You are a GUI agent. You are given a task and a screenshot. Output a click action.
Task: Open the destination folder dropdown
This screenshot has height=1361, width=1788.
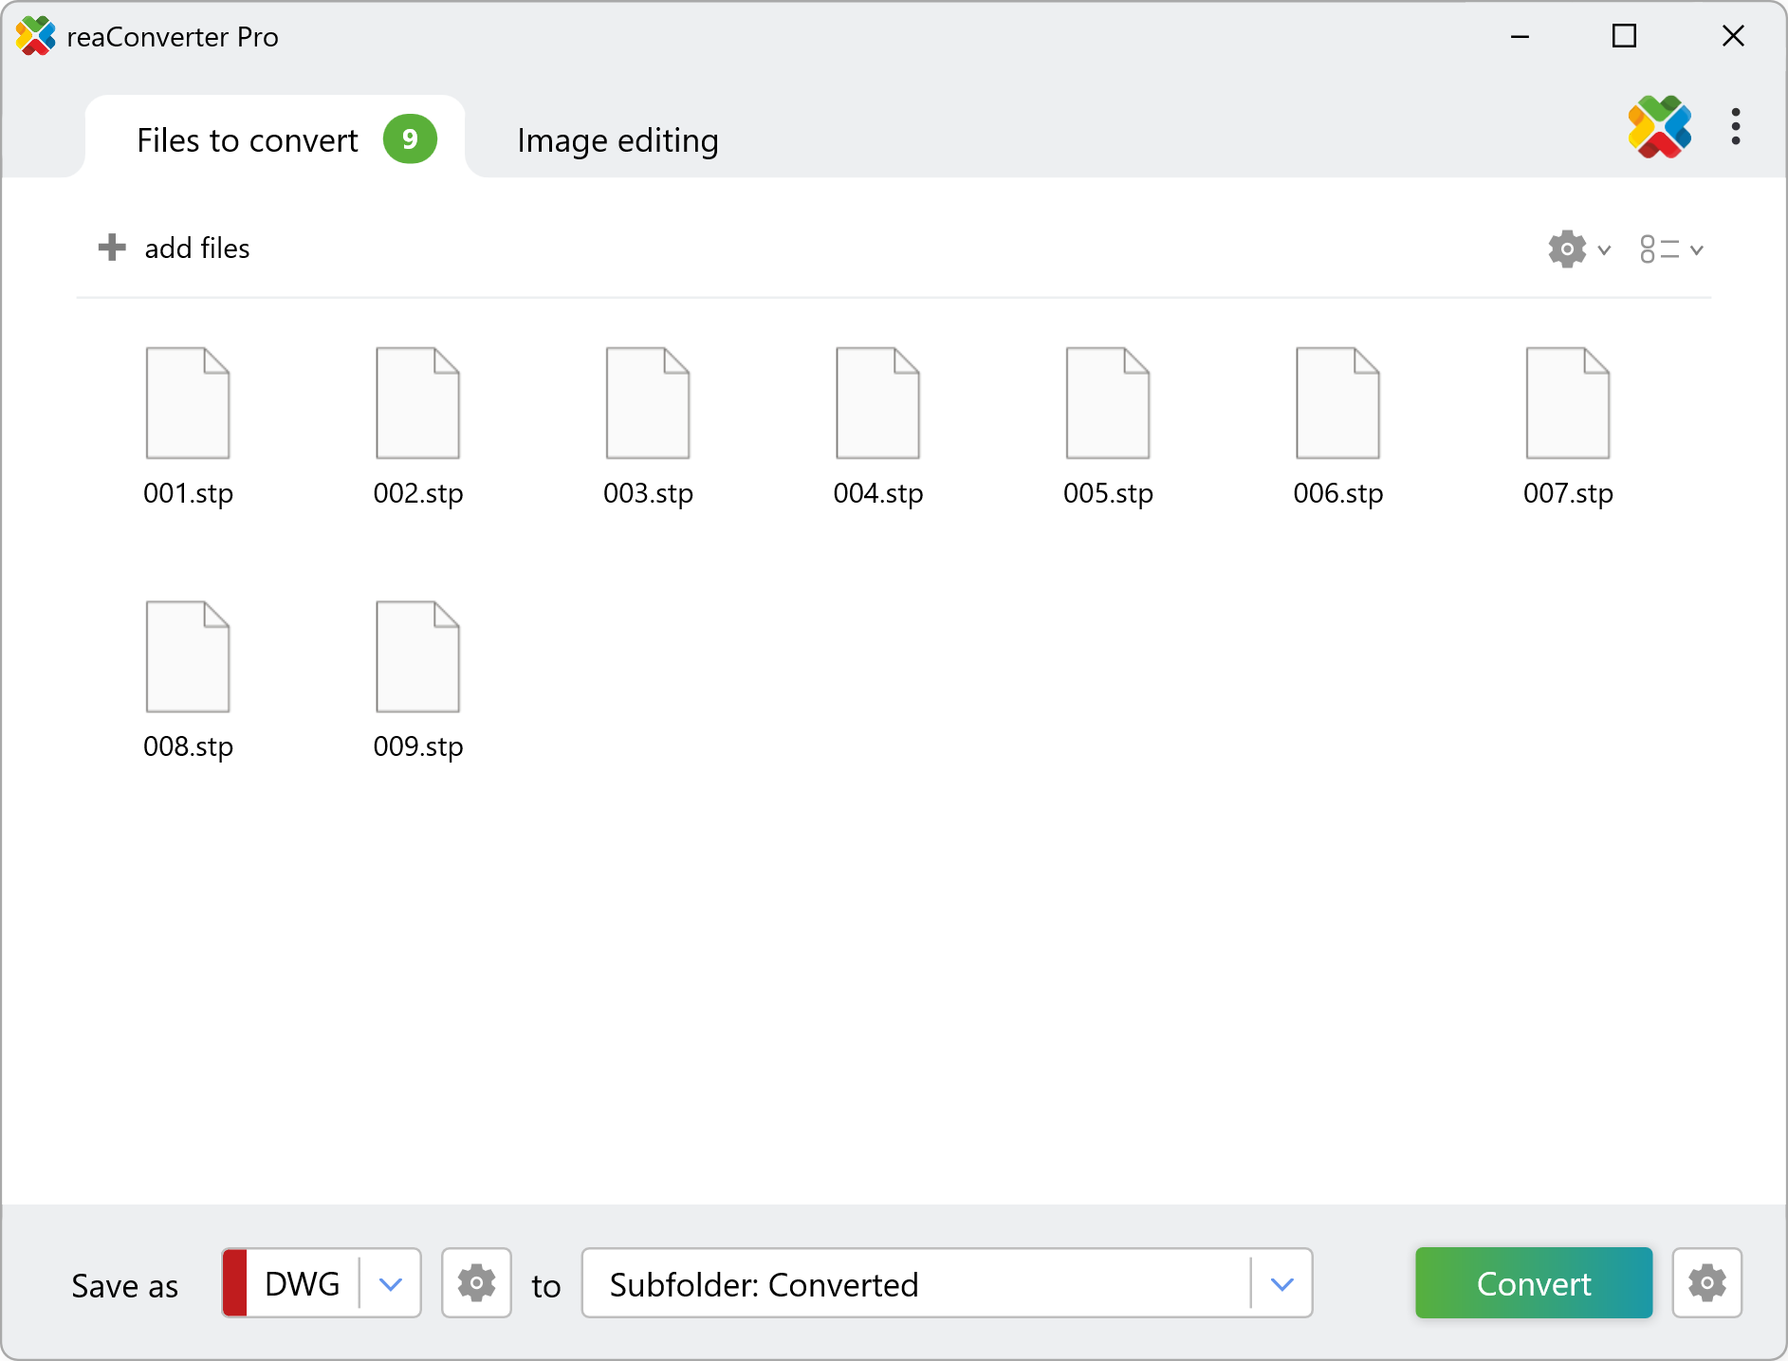[x=1282, y=1283]
